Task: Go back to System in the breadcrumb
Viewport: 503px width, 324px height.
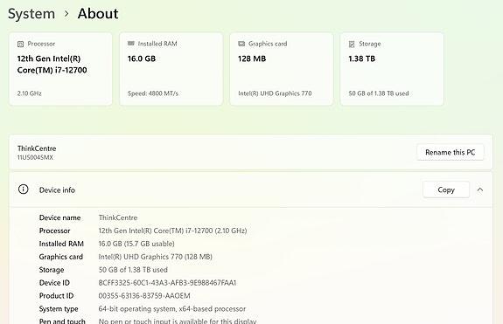Action: pos(31,14)
